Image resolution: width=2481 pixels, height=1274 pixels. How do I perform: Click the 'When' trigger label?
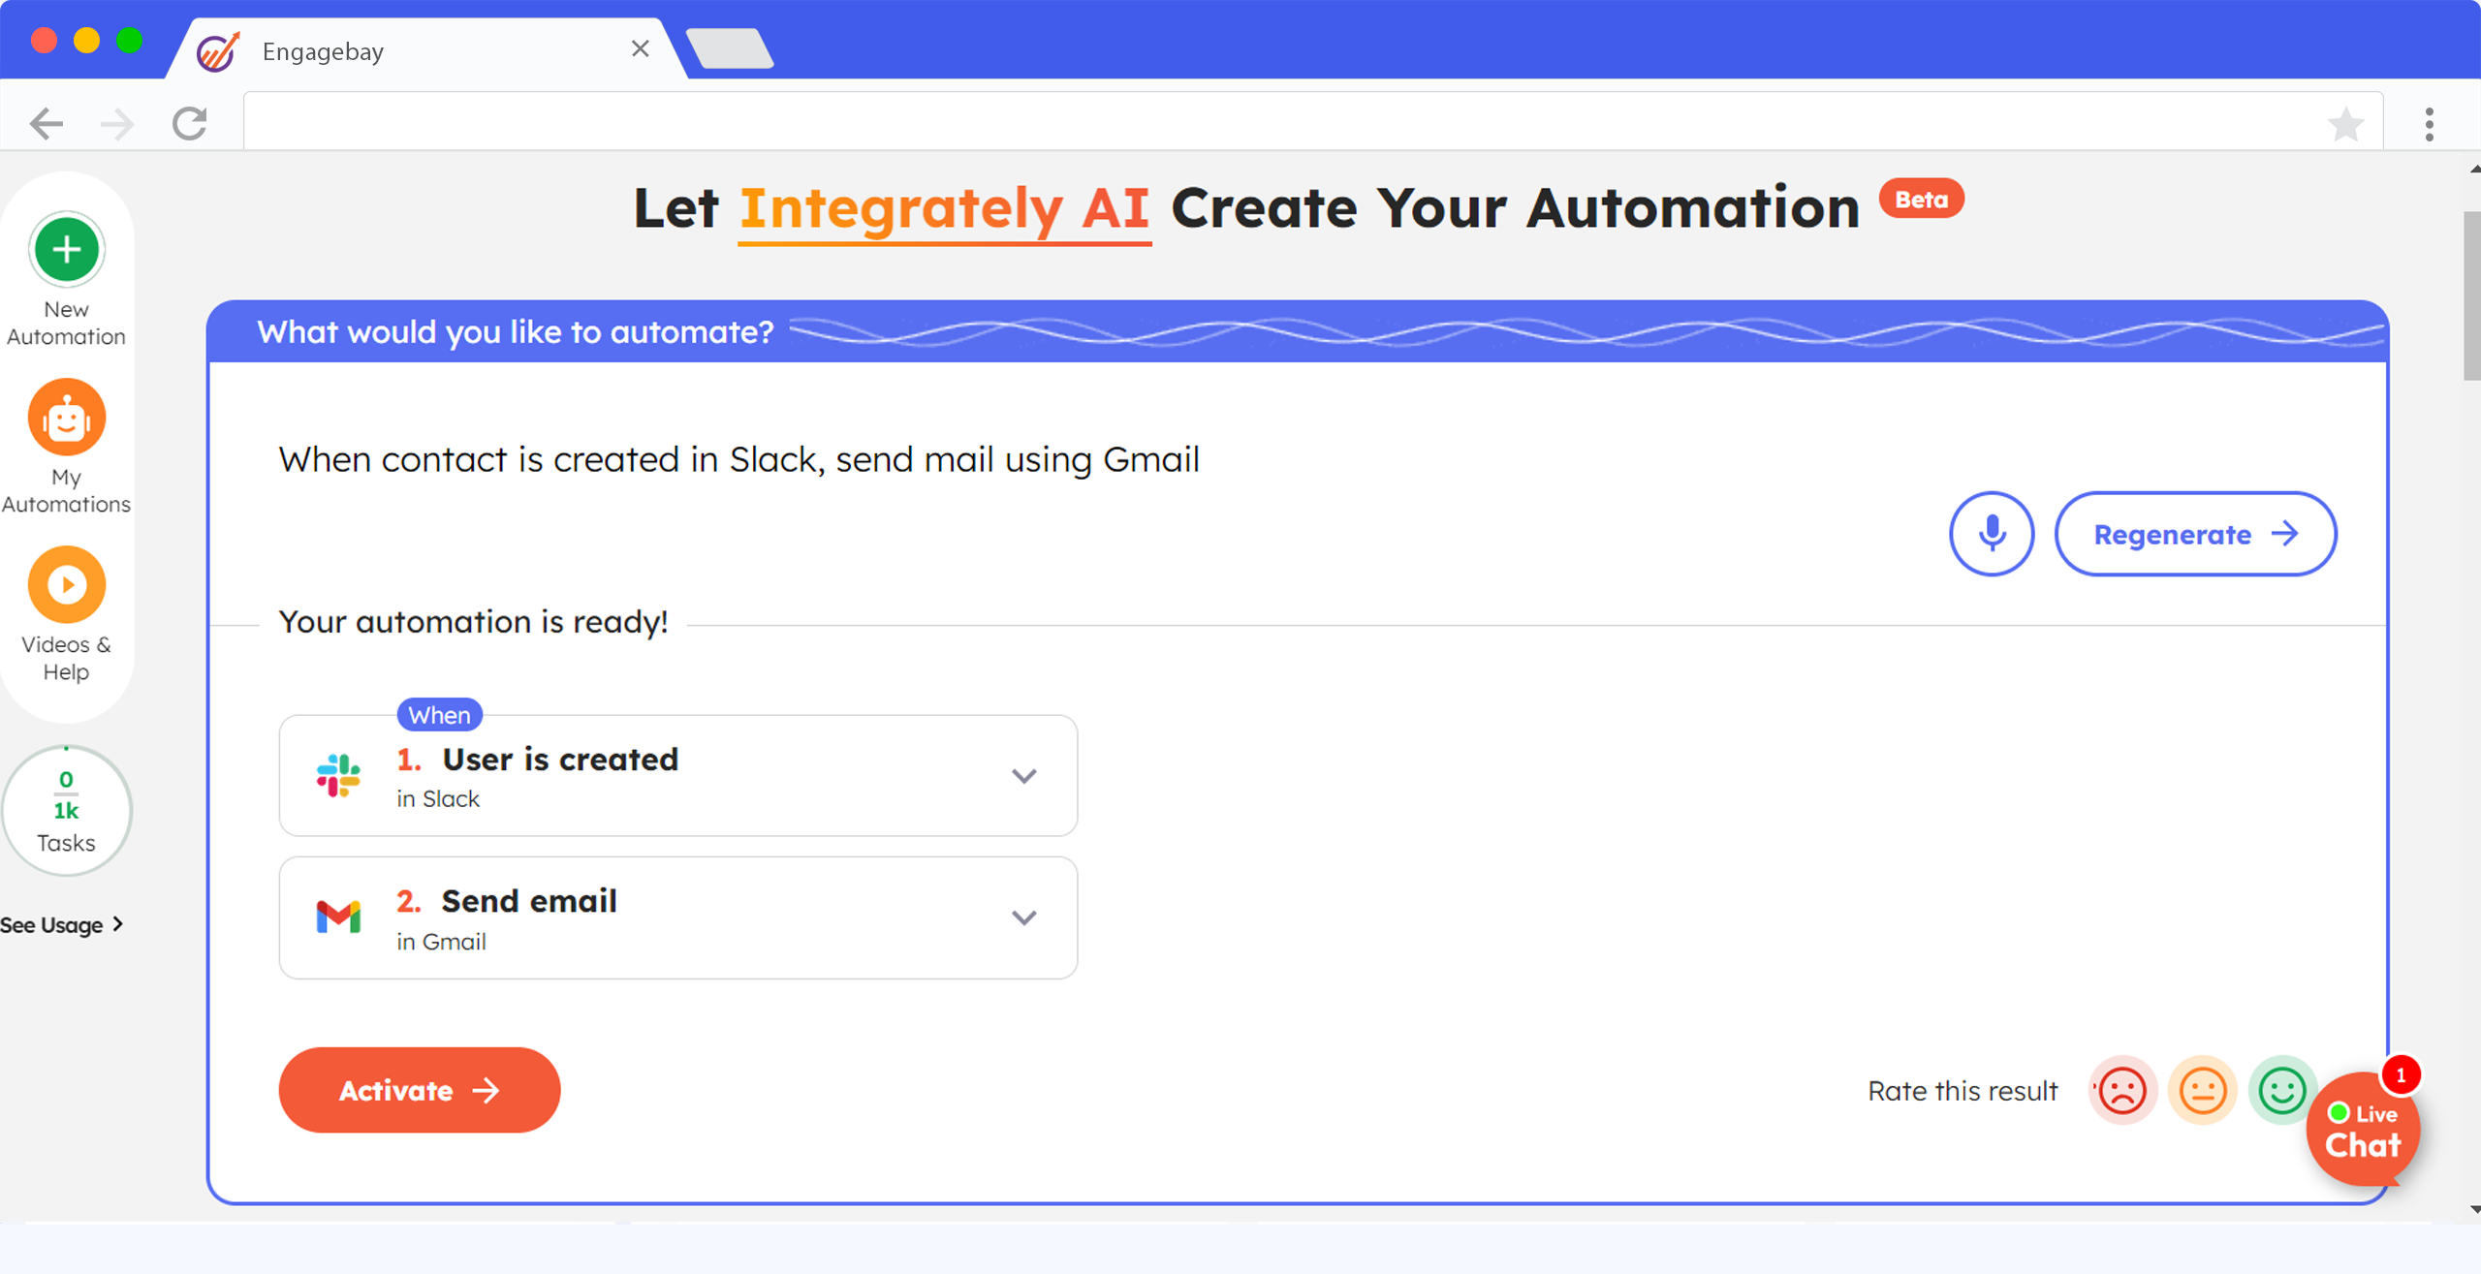click(x=440, y=715)
